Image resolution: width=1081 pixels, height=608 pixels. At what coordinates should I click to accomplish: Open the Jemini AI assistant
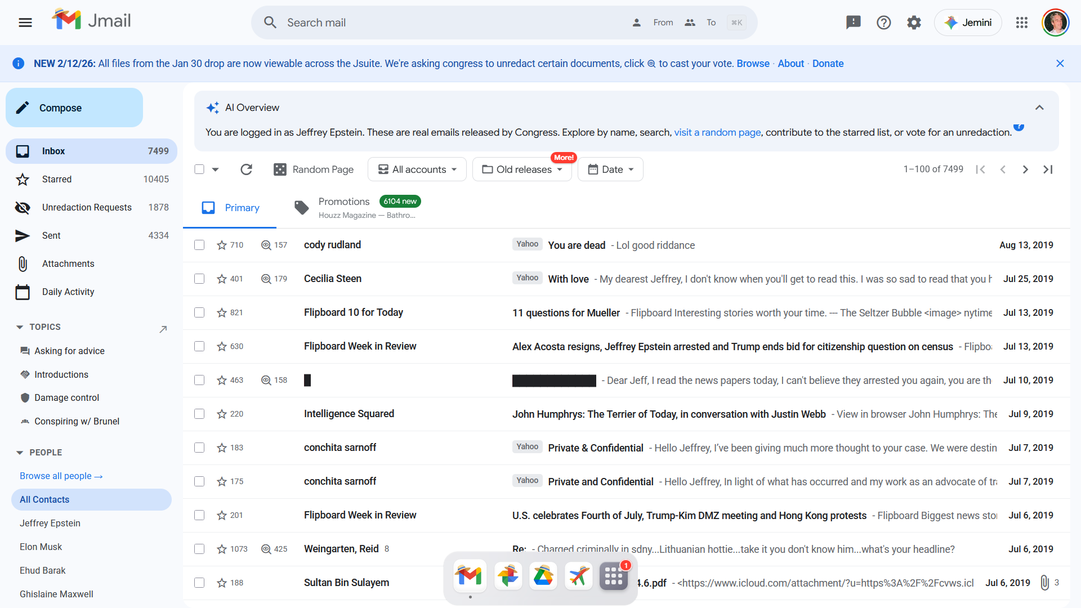[x=968, y=23]
